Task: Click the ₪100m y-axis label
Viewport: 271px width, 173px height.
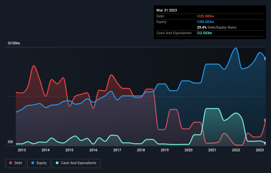Action: pyautogui.click(x=14, y=43)
